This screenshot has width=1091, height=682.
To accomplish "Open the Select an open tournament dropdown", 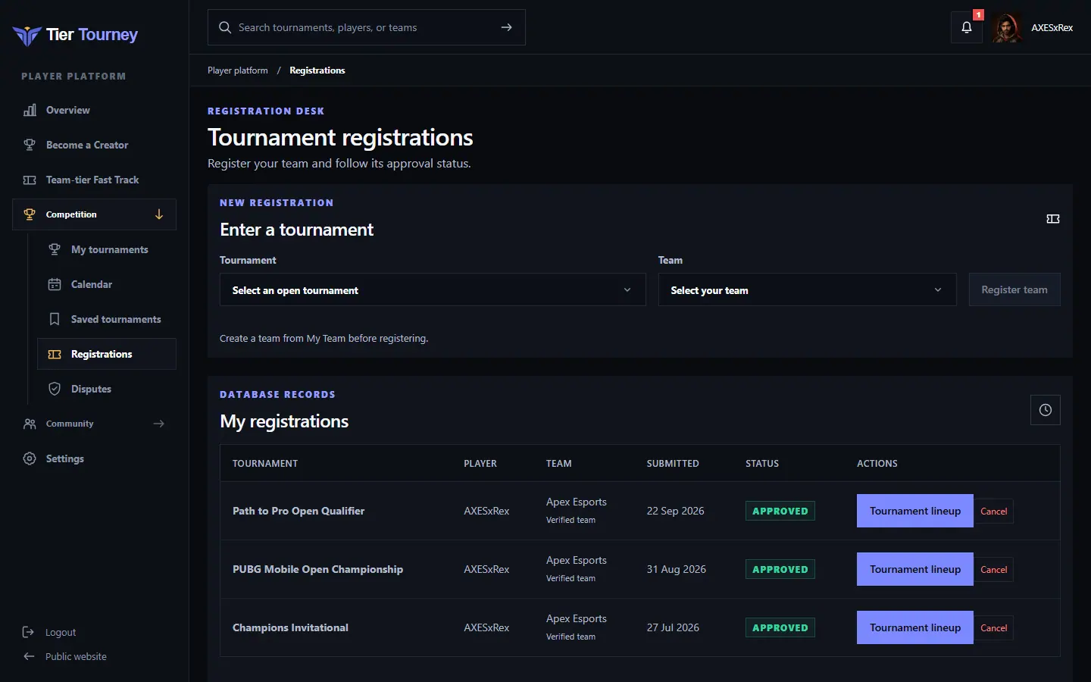I will (433, 290).
